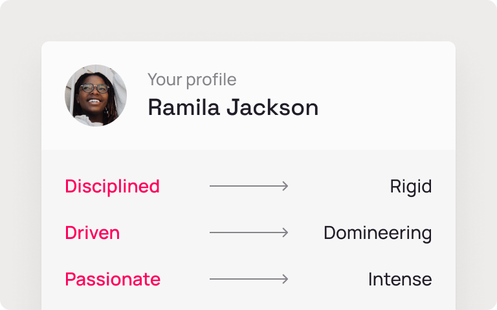Click the arrowhead pointing at Rigid
This screenshot has height=310, width=497.
click(285, 186)
